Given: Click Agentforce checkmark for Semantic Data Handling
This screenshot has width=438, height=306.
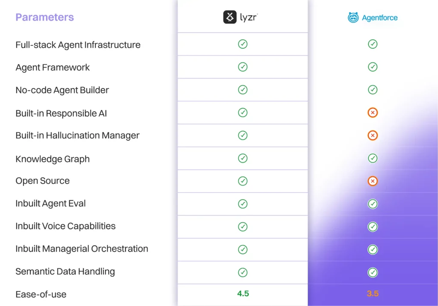Looking at the screenshot, I should (373, 272).
